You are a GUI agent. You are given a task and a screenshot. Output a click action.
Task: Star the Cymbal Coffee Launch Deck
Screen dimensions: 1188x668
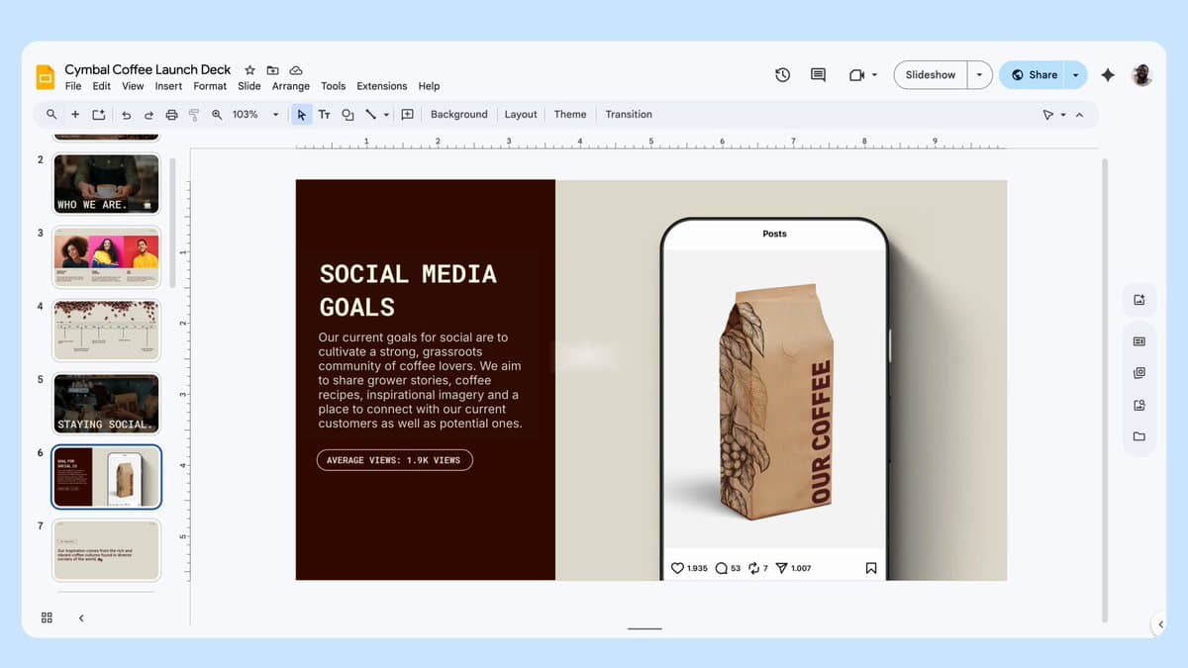248,70
